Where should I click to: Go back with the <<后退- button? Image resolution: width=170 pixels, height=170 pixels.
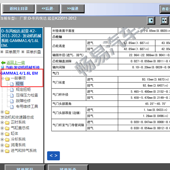click(48, 9)
